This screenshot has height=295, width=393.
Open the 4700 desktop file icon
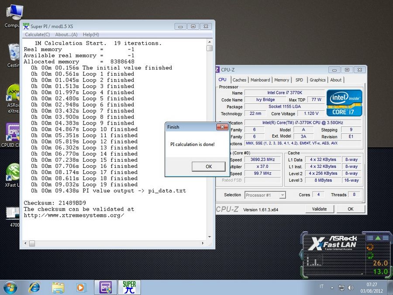tap(13, 217)
